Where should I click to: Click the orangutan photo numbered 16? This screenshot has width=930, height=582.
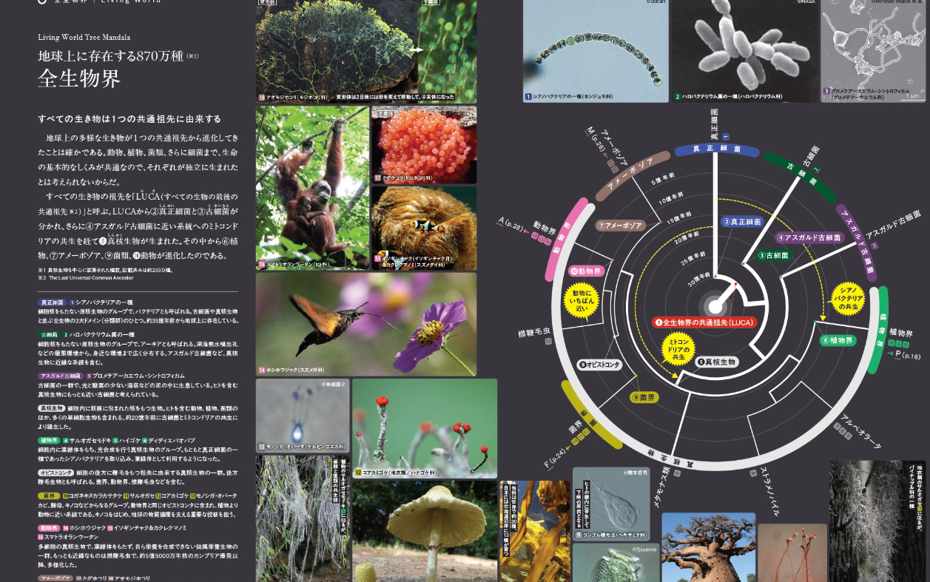point(312,188)
